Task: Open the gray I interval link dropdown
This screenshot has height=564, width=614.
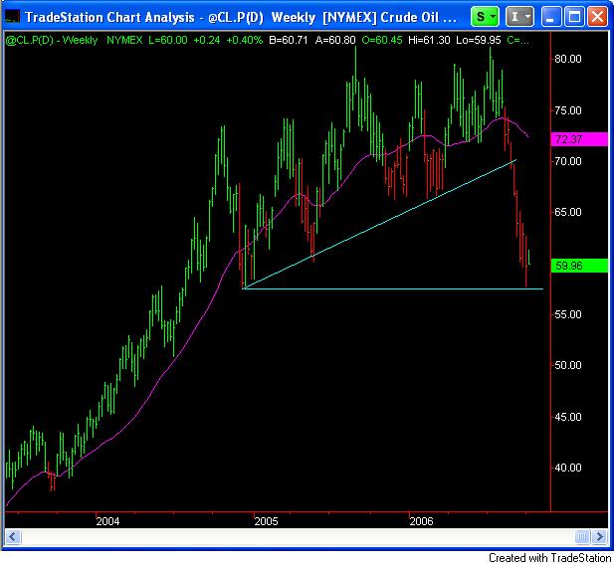Action: pos(519,17)
